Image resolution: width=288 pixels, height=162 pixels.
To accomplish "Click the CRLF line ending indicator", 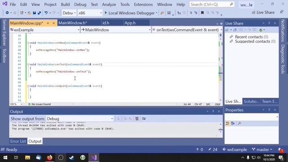I will click(x=217, y=104).
